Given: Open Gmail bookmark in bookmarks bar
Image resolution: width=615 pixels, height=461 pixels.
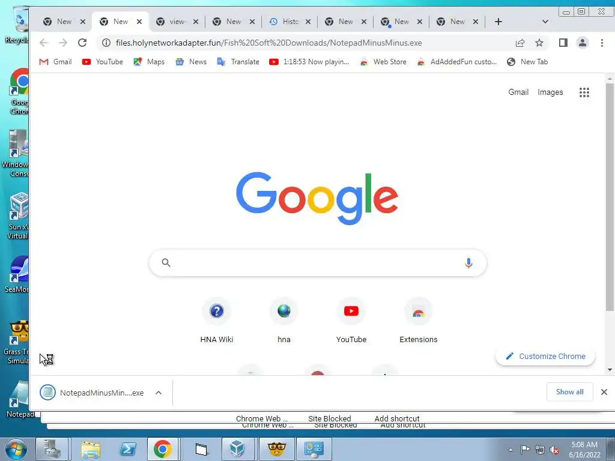Looking at the screenshot, I should [56, 62].
